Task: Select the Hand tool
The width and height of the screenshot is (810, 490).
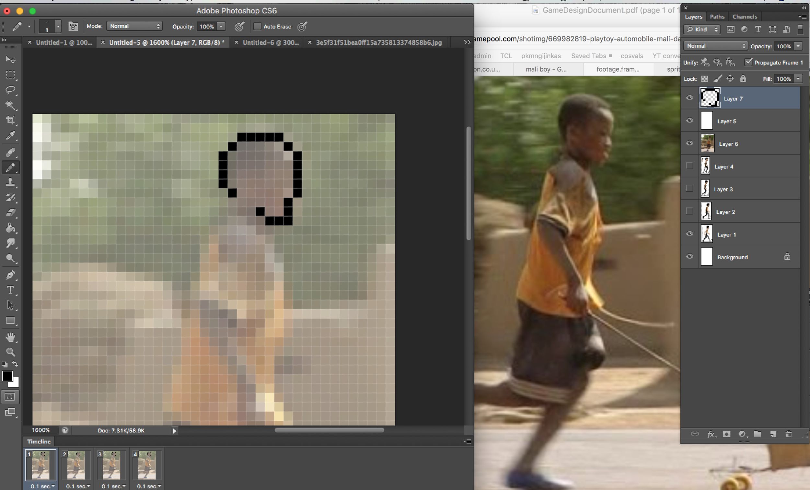Action: pos(10,337)
